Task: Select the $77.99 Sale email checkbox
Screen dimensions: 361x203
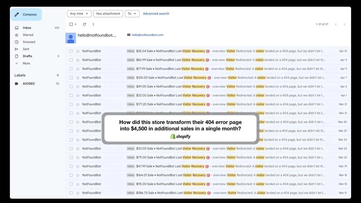Action: (71, 69)
